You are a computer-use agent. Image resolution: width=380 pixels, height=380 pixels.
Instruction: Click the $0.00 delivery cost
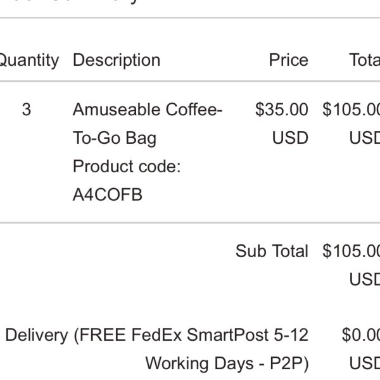[x=361, y=336]
